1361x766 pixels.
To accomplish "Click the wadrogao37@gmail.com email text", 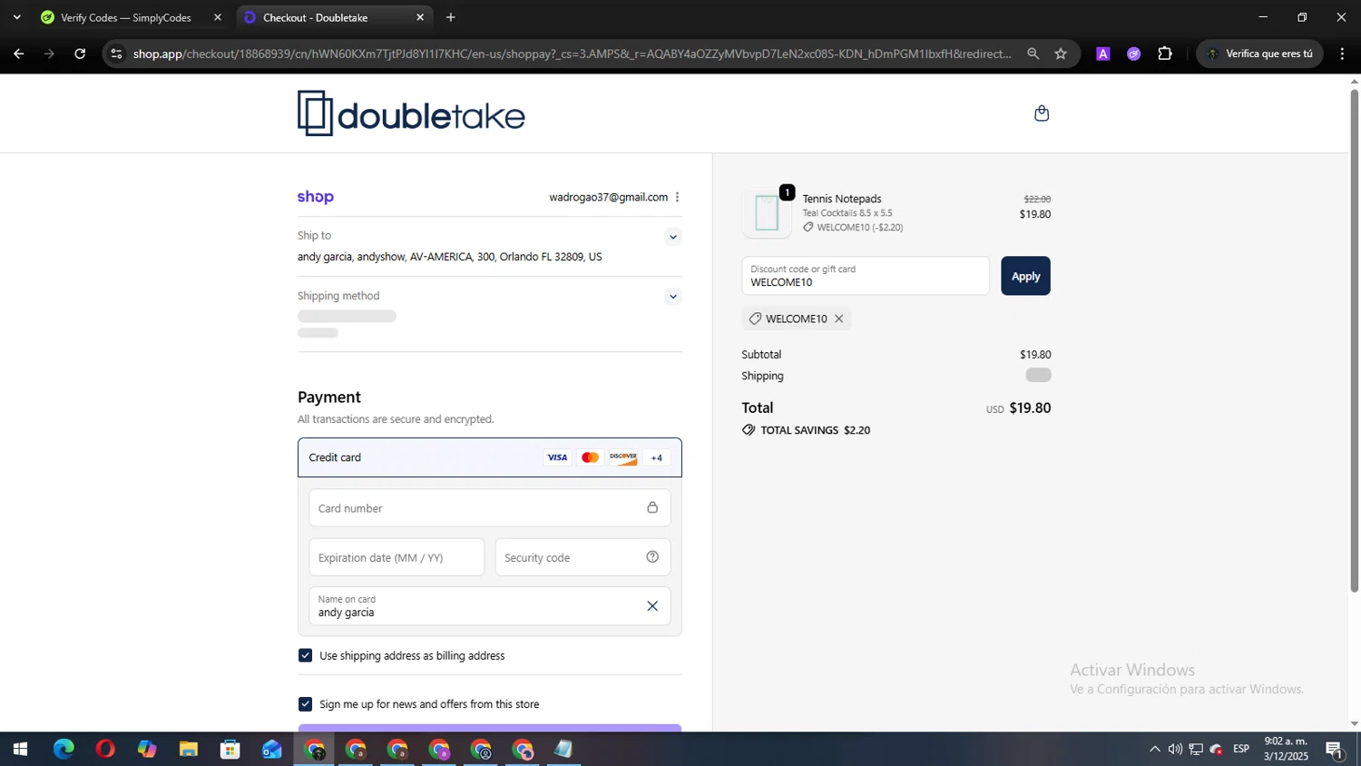I will (x=608, y=197).
